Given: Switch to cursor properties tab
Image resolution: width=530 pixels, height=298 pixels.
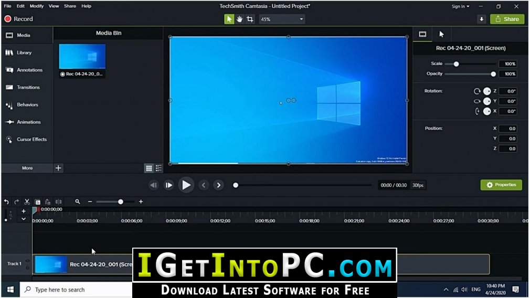Looking at the screenshot, I should tap(441, 34).
